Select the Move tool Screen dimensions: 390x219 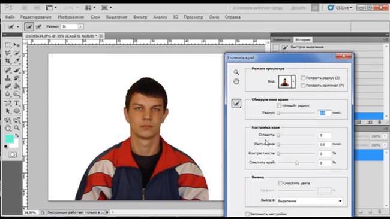click(17, 45)
